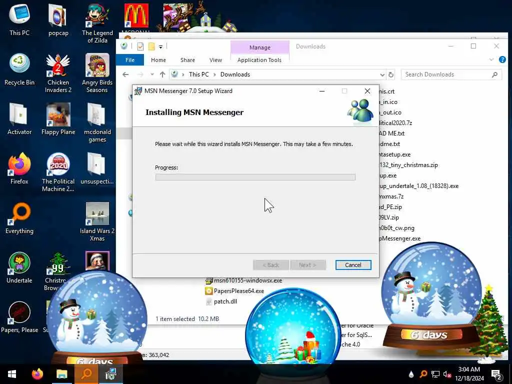Launch Island Wars 2 Xmas shortcut
The width and height of the screenshot is (512, 384).
point(97,221)
